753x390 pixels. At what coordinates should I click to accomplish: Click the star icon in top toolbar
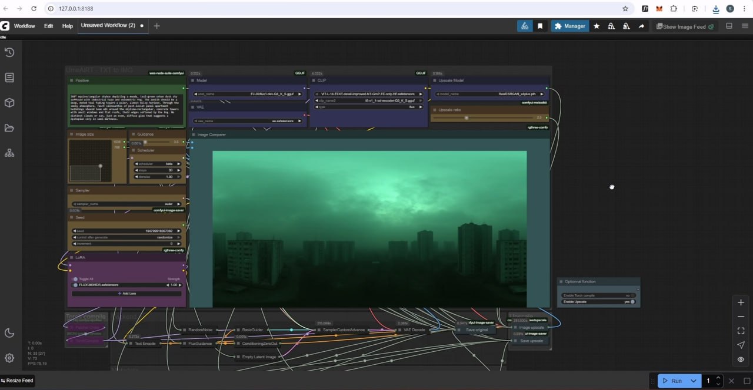point(597,26)
